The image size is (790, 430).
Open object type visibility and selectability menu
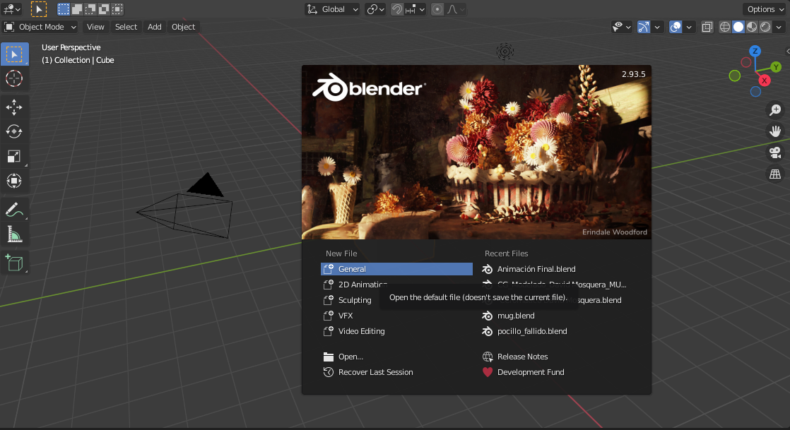(x=621, y=27)
